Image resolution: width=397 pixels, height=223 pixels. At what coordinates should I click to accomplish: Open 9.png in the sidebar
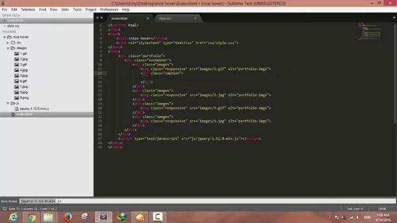pos(24,98)
